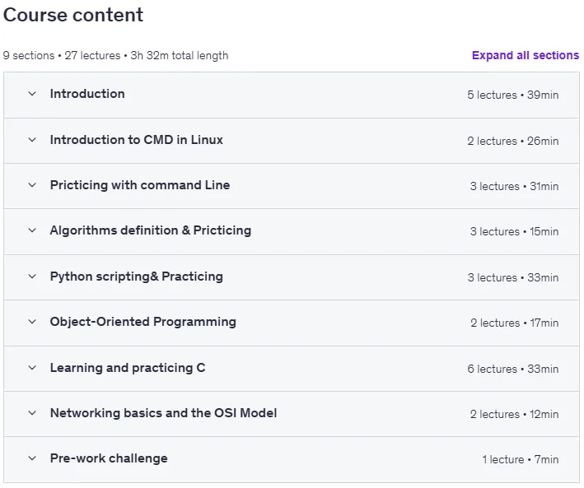The height and width of the screenshot is (488, 584).
Task: Select Pre-work challenge section title
Action: (x=109, y=458)
